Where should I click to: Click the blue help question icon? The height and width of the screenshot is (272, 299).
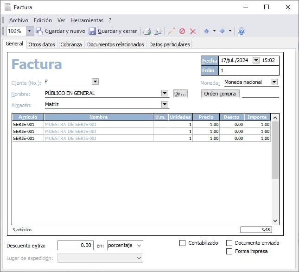pos(242,31)
